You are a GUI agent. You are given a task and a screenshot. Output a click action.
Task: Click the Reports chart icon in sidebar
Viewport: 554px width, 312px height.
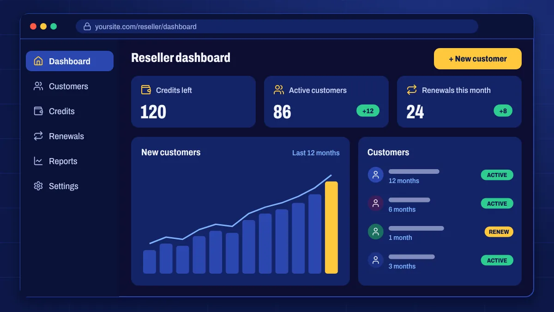coord(38,161)
